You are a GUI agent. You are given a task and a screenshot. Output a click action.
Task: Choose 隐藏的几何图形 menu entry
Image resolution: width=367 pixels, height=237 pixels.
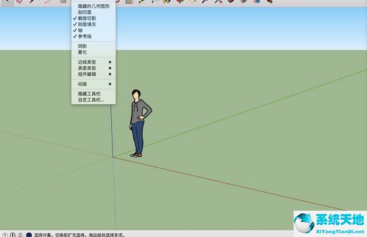click(94, 6)
